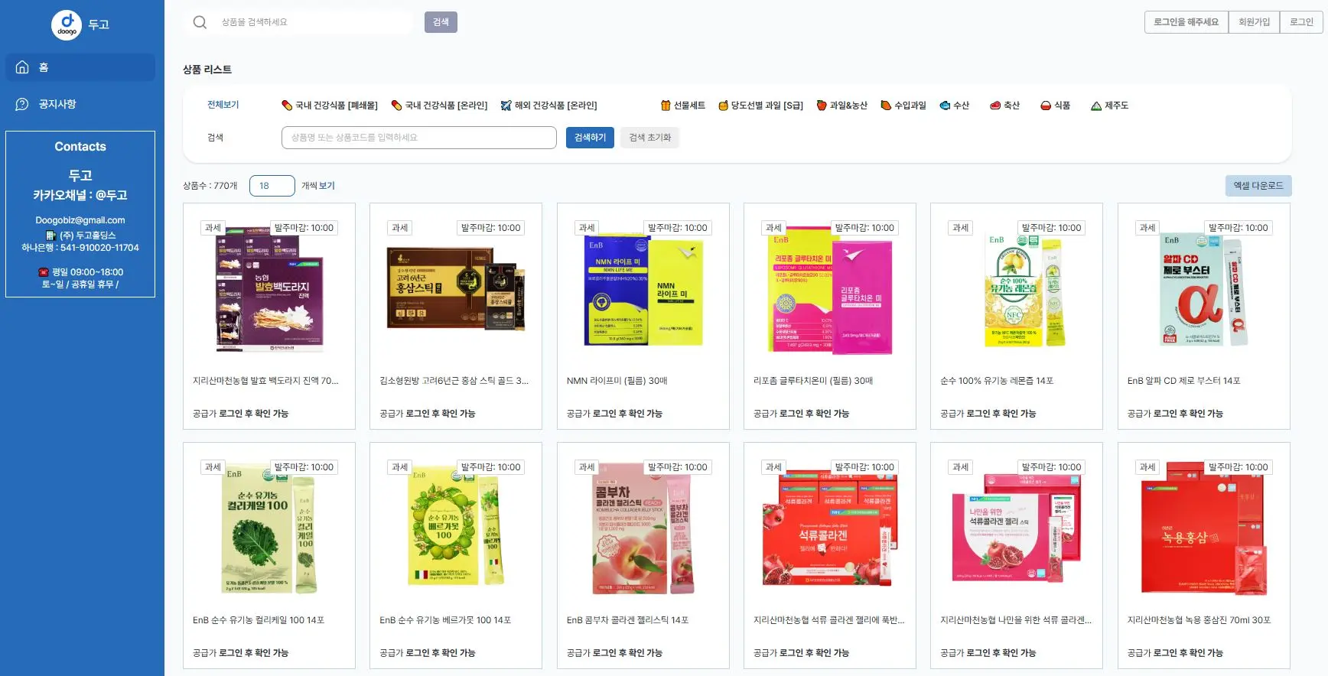The height and width of the screenshot is (676, 1328).
Task: Open the 나만을 위한 석류콜라겐 젤리 image
Action: 1017,528
